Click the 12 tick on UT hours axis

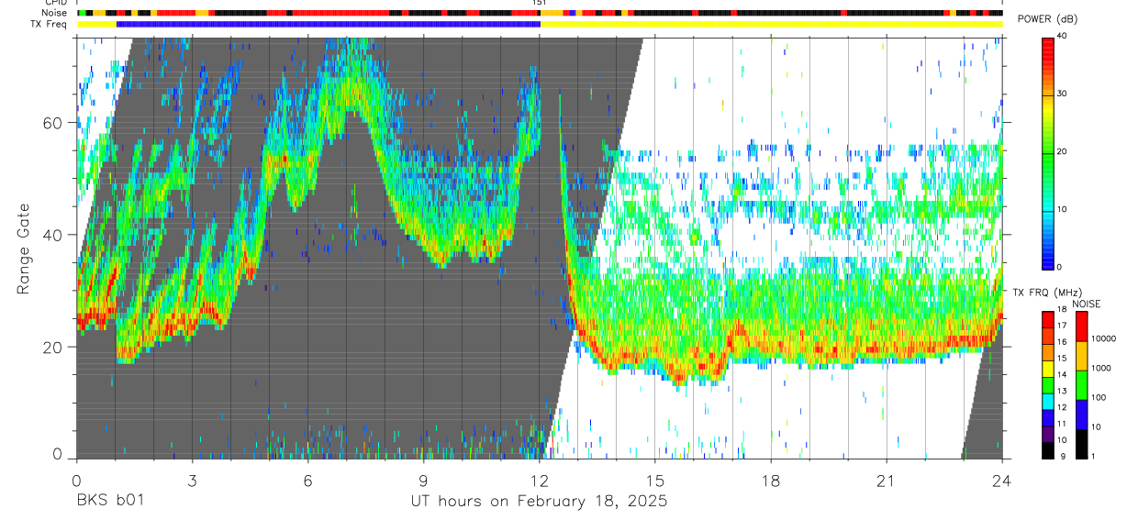coord(540,480)
